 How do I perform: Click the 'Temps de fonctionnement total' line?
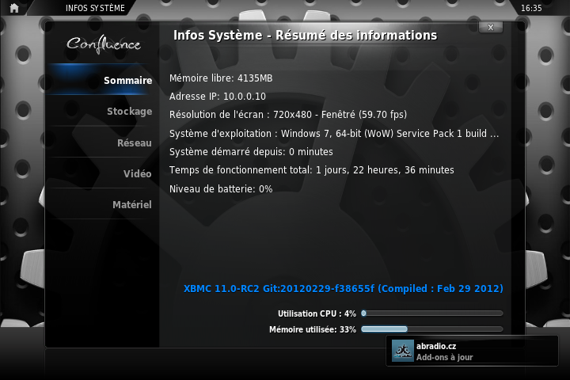312,170
